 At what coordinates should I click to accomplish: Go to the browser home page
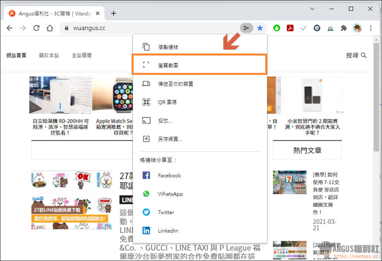(50, 28)
